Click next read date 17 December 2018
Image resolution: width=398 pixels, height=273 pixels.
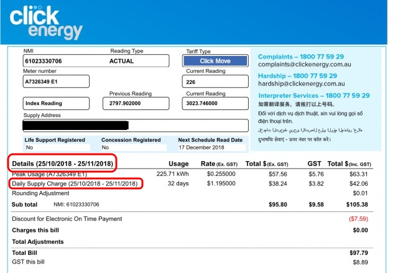[211, 147]
